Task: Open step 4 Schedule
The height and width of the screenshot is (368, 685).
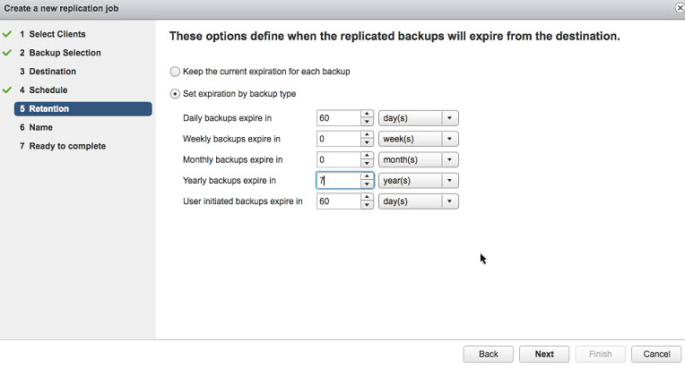Action: pos(48,90)
